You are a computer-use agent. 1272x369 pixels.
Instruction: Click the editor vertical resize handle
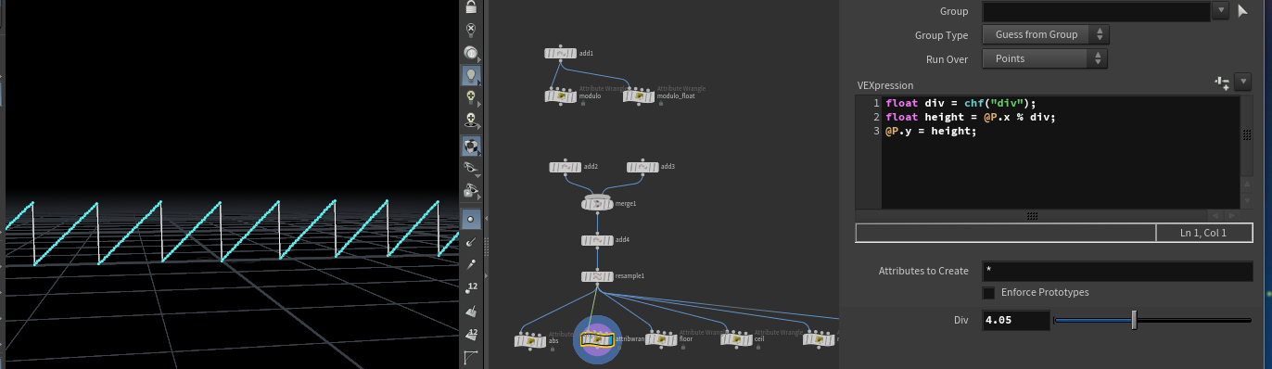(1247, 135)
